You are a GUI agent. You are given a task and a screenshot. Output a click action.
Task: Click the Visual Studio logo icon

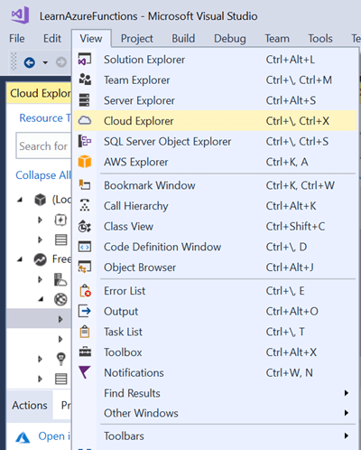click(x=20, y=15)
